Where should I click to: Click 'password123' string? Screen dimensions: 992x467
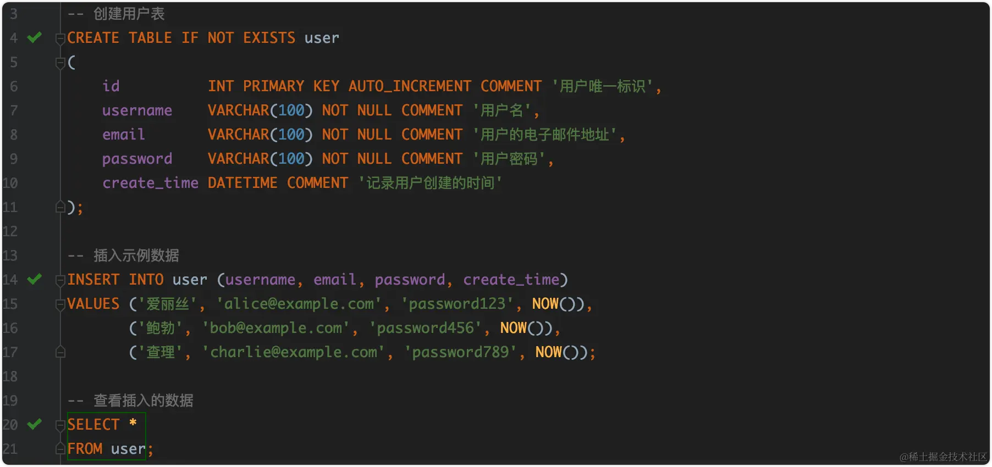(457, 304)
